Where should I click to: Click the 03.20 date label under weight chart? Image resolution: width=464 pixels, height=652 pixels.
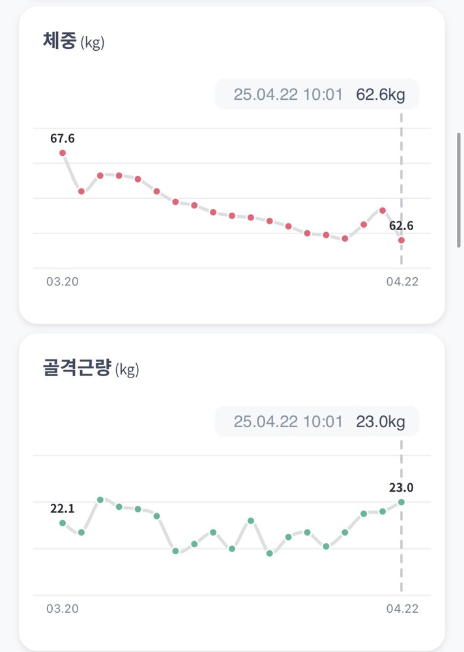coord(63,282)
